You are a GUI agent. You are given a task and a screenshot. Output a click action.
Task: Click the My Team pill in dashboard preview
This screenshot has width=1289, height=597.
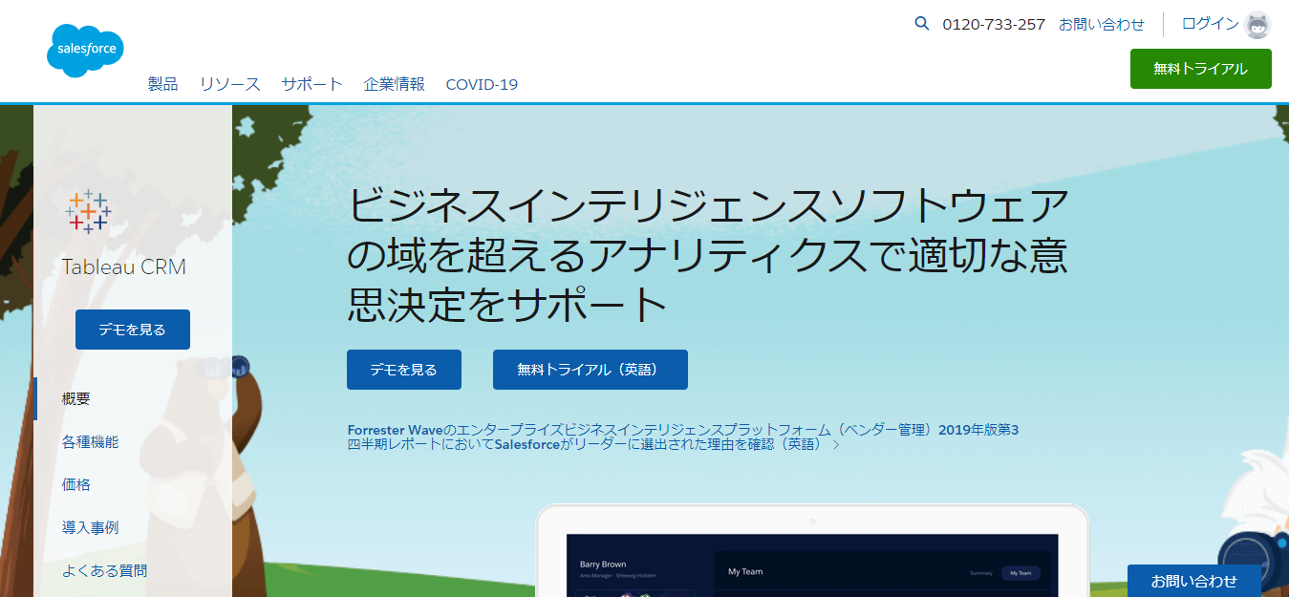click(x=1020, y=573)
